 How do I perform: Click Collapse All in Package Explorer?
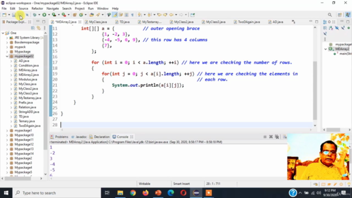tap(33, 28)
